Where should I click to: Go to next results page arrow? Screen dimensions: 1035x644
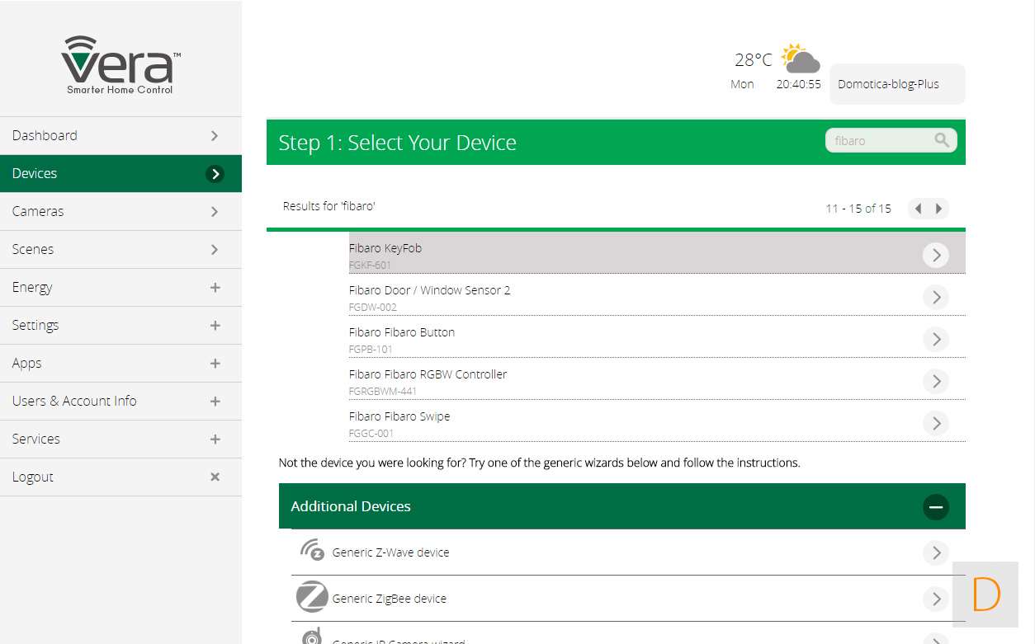[x=938, y=209]
